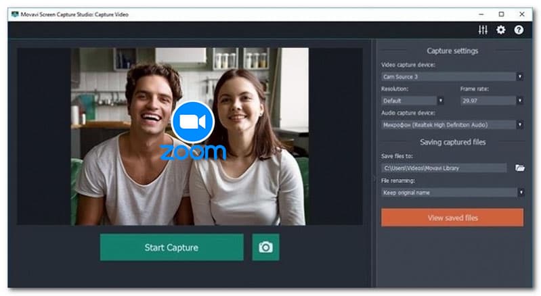Click the 'Save files to' path field

[443, 168]
